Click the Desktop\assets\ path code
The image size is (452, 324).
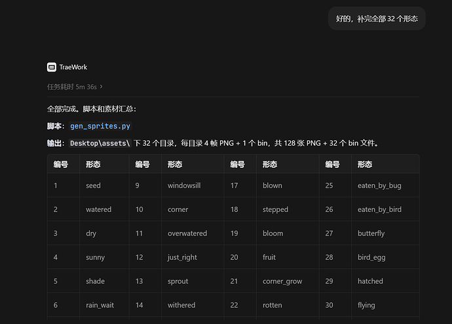click(100, 143)
